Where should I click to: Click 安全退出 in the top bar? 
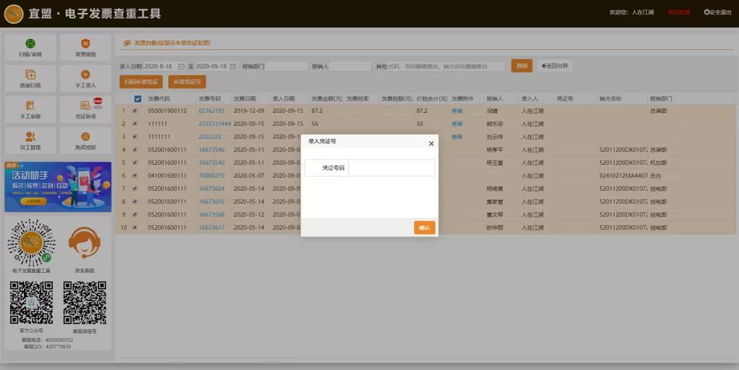click(x=717, y=12)
